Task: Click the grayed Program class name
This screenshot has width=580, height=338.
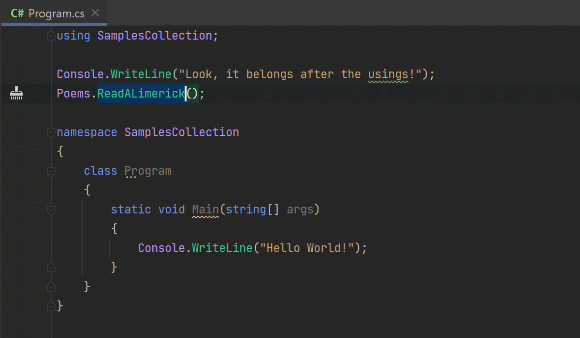Action: coord(148,171)
